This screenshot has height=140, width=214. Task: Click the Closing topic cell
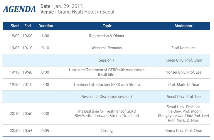107,131
